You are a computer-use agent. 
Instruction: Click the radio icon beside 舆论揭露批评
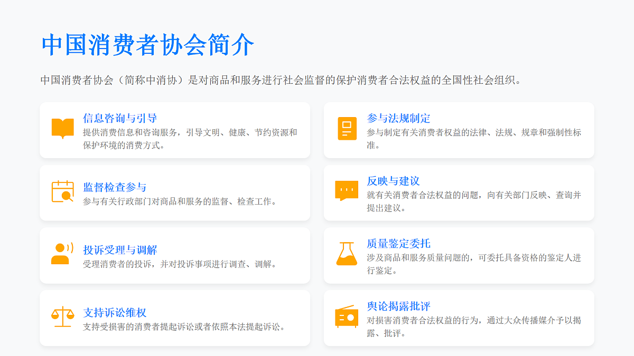coord(347,316)
